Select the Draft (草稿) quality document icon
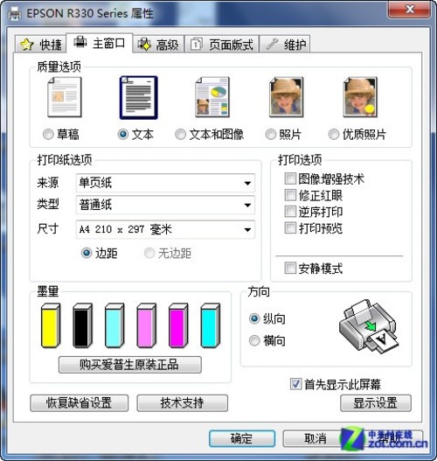Viewport: 437px width, 461px height. 65,97
